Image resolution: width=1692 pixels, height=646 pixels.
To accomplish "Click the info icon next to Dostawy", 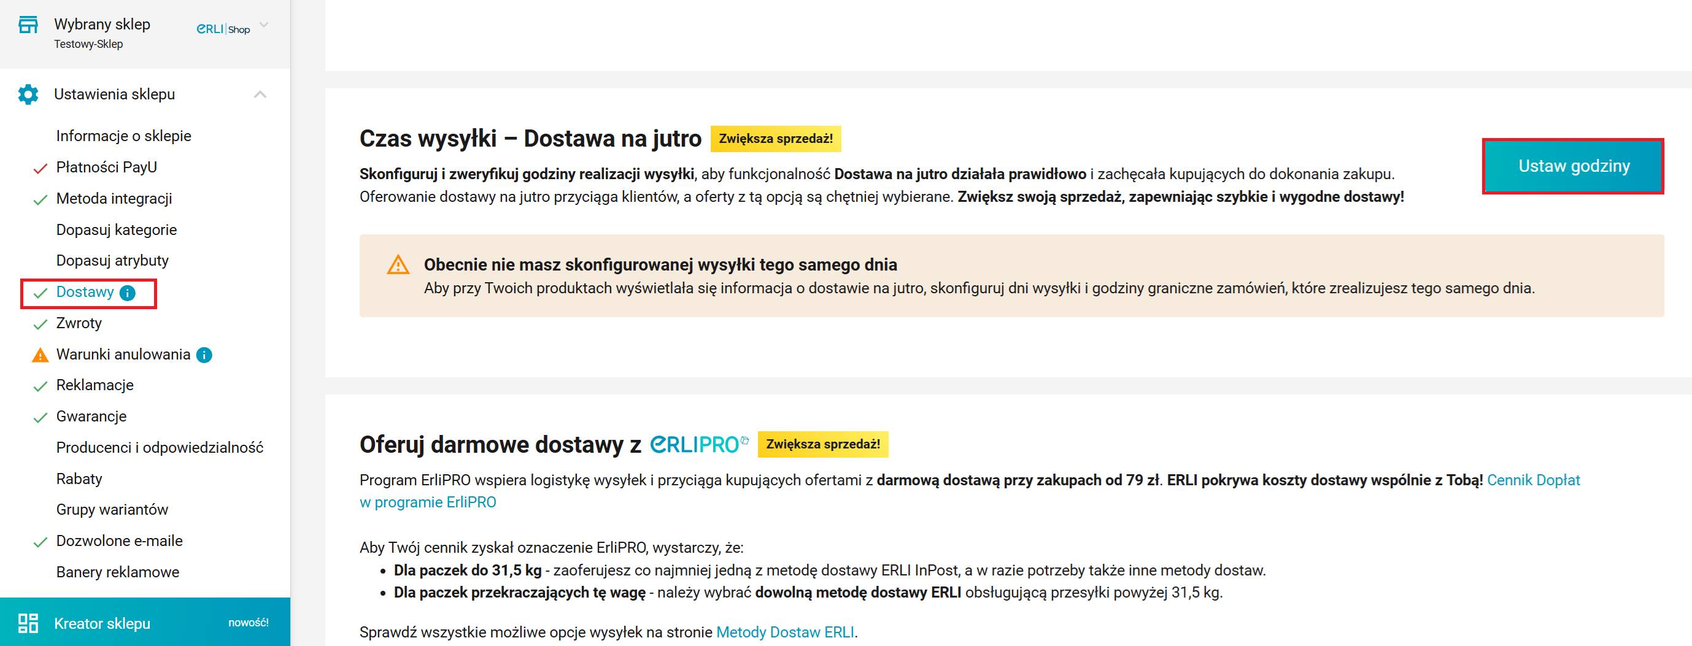I will [128, 293].
